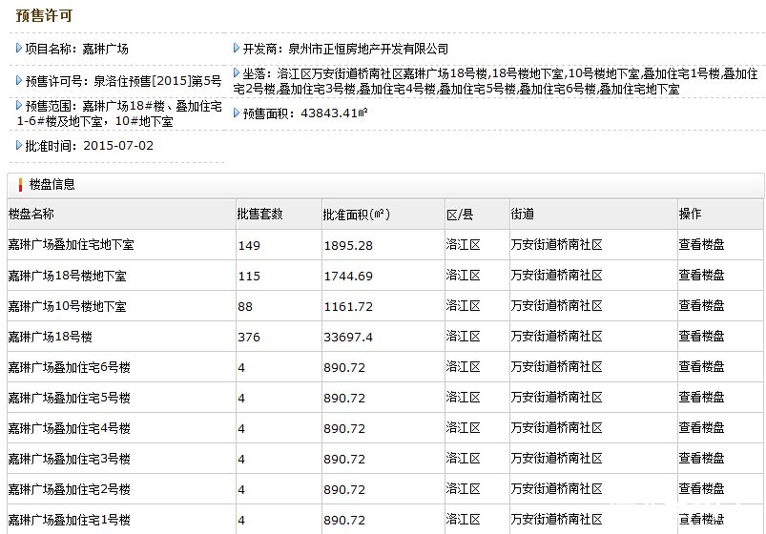Viewport: 766px width, 534px height.
Task: Click the area value 1895.28
Action: point(348,245)
